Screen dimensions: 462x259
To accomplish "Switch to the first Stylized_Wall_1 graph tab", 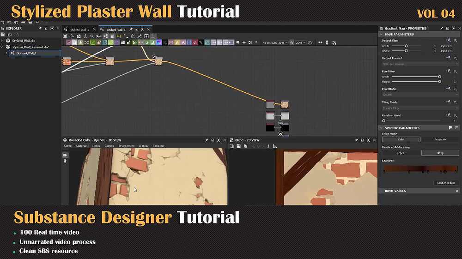I will [x=79, y=30].
